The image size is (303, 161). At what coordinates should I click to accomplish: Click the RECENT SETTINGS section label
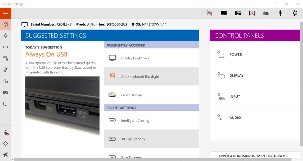[x=121, y=108]
